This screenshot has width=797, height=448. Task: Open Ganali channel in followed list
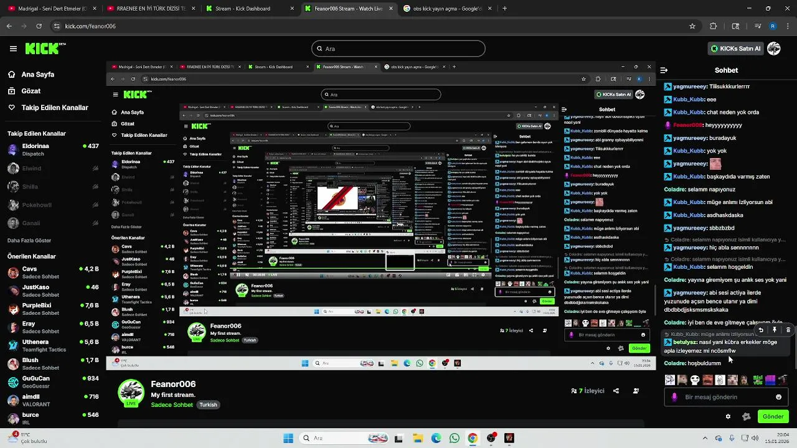(53, 223)
